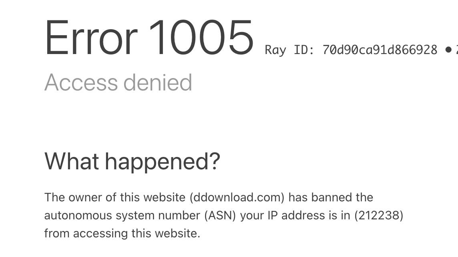Click the "Ray ID:" label
The height and width of the screenshot is (257, 458).
coord(289,50)
